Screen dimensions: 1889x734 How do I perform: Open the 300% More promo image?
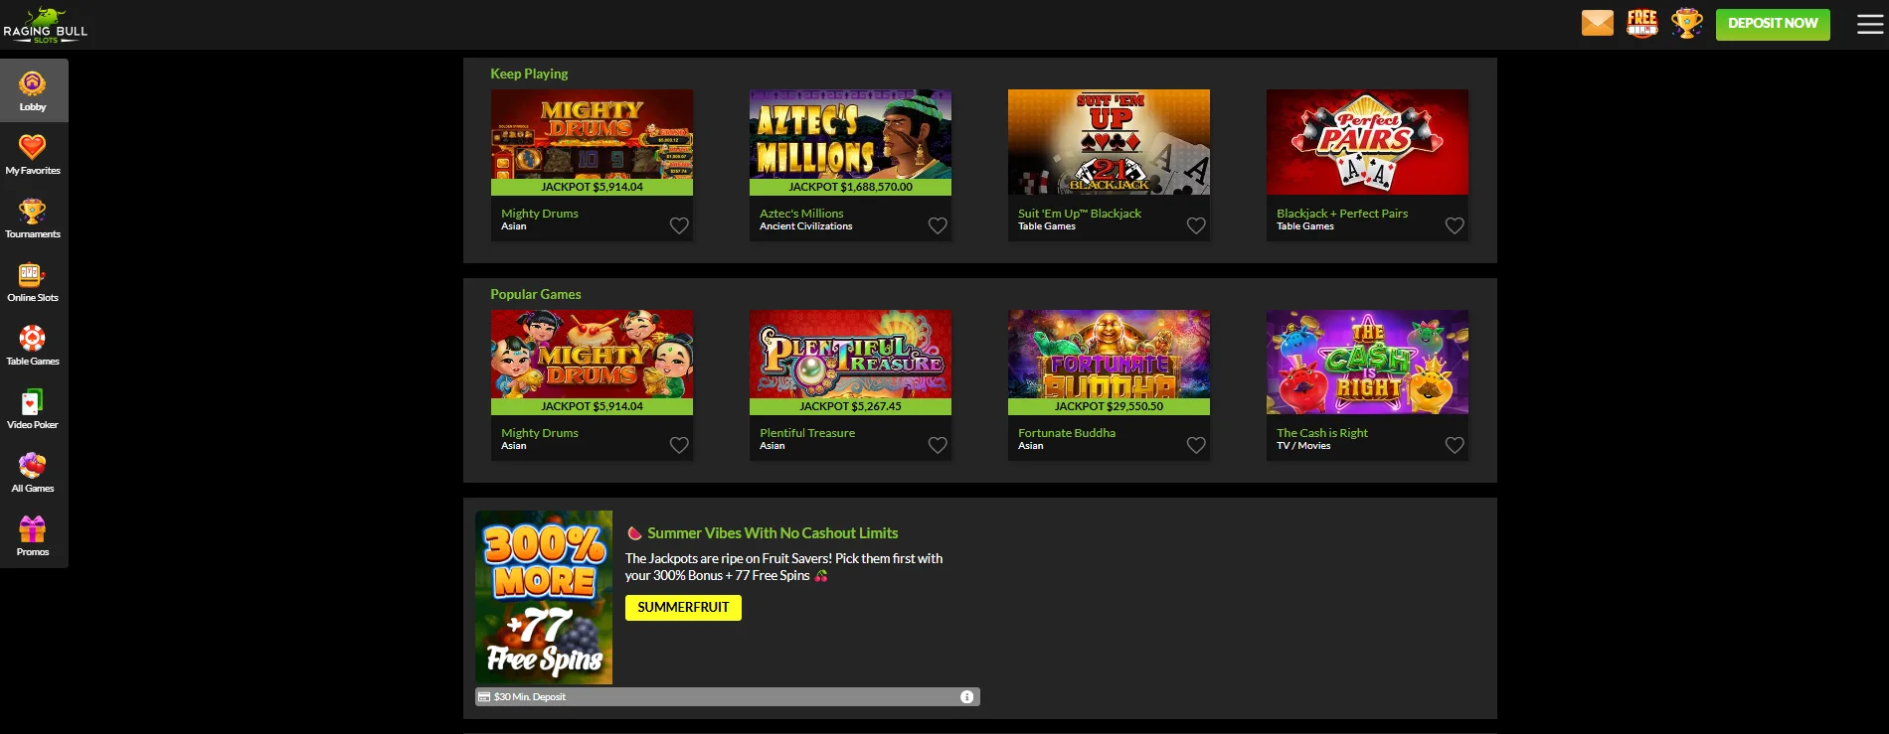[544, 597]
